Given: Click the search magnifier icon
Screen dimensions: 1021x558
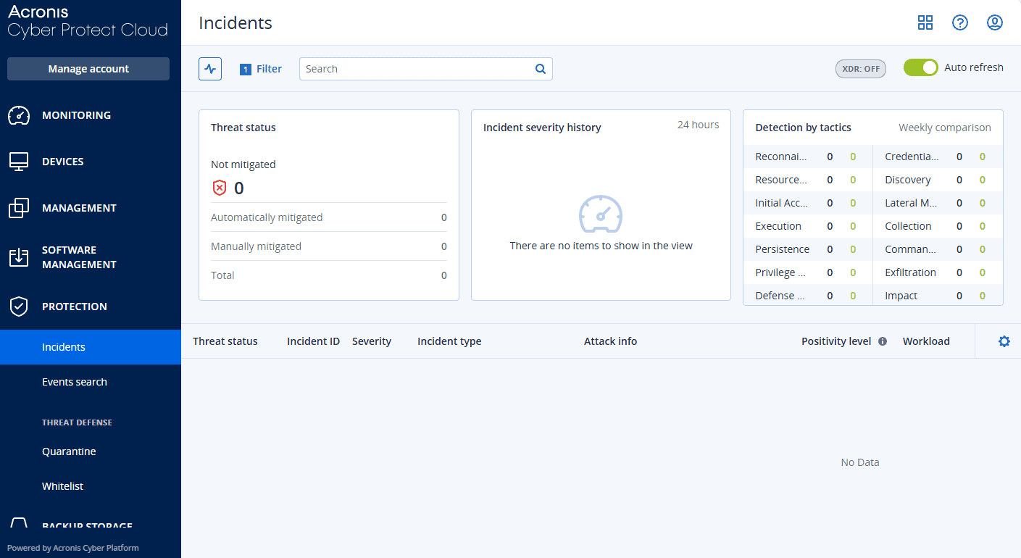Looking at the screenshot, I should tap(540, 69).
